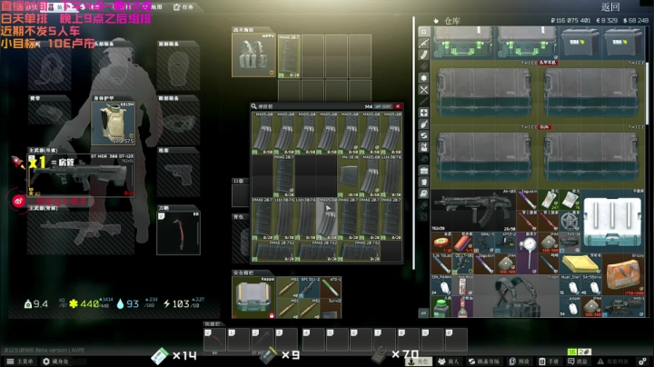Select the PVS-14 night vision item
The image size is (654, 367).
pos(570,243)
